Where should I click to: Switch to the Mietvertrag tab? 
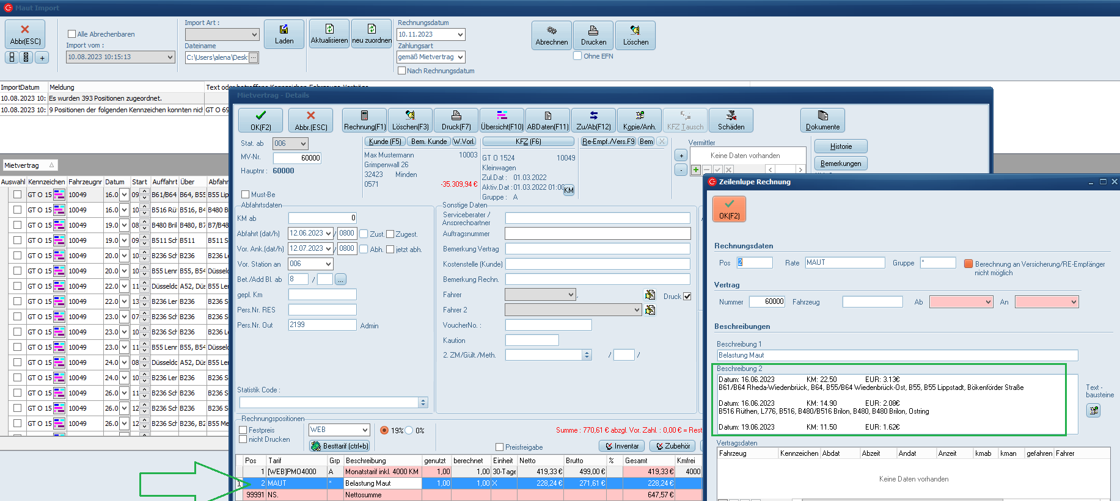point(22,165)
